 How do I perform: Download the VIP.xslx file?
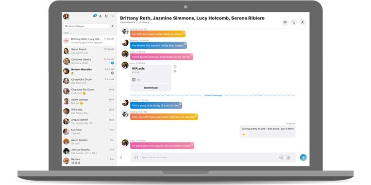click(x=150, y=88)
